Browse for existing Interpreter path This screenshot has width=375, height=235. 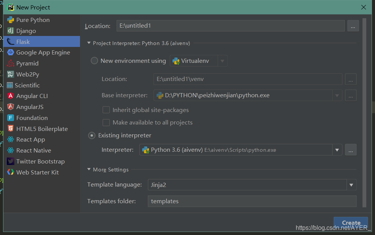pos(351,150)
